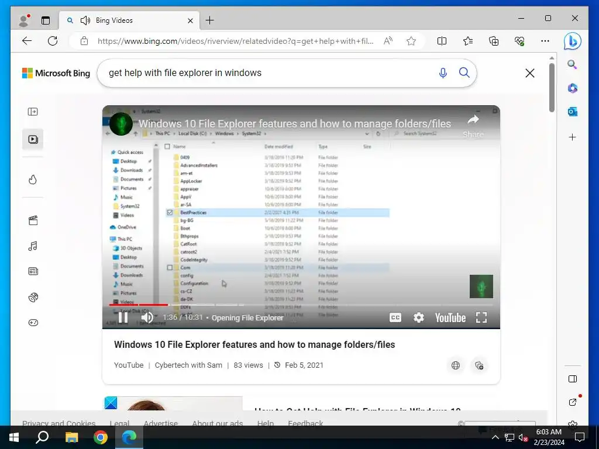Click the page vertical scrollbar
The image size is (599, 449).
coord(552,88)
